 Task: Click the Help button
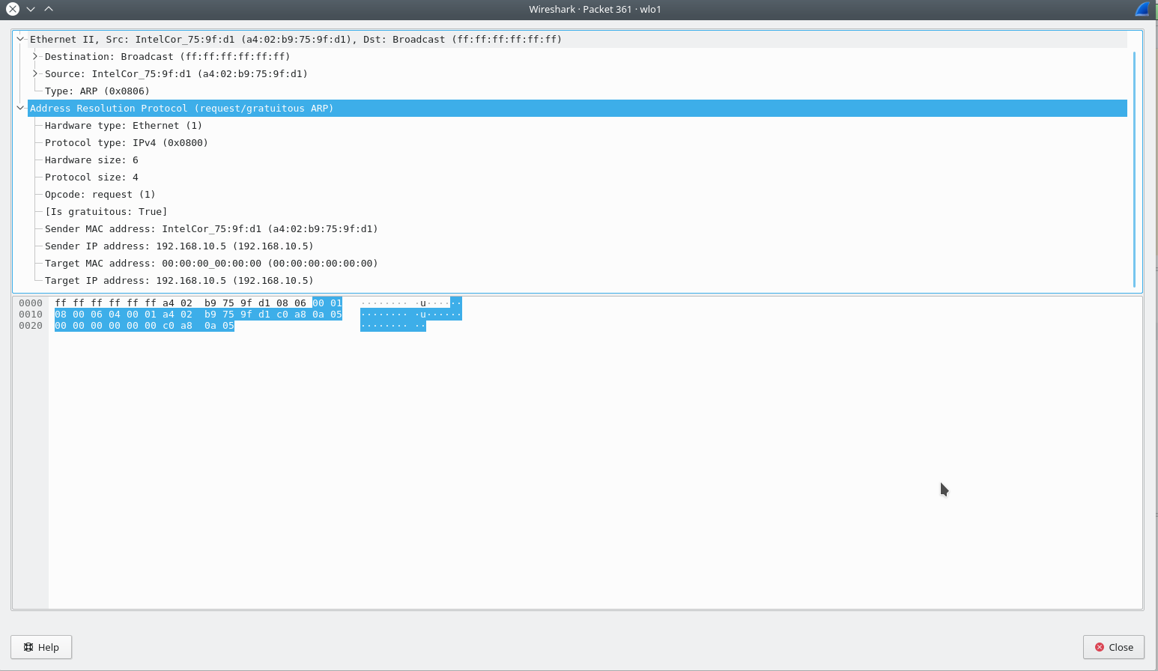tap(41, 647)
